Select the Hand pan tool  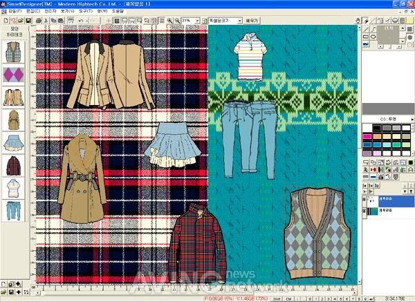[x=358, y=20]
